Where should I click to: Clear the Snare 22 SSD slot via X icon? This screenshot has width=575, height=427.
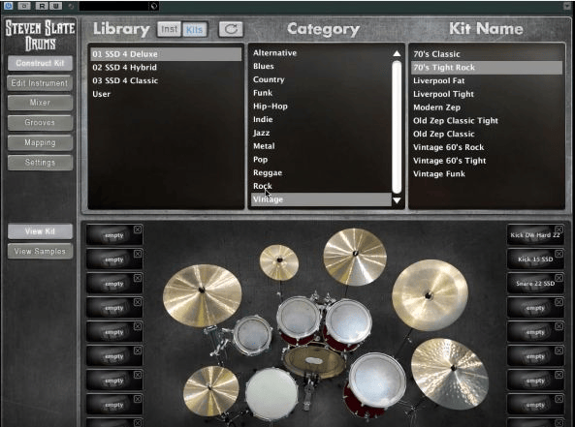(559, 278)
